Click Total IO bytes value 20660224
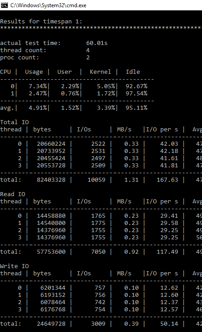Screen dimensions: 202x332 click(51, 144)
